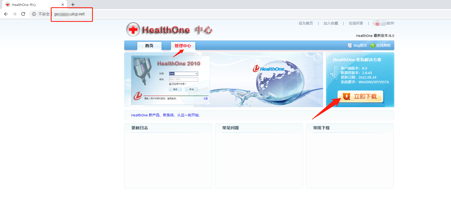Click the red cross HealthOne logo
Screen dimensions: 451x198
pos(133,29)
